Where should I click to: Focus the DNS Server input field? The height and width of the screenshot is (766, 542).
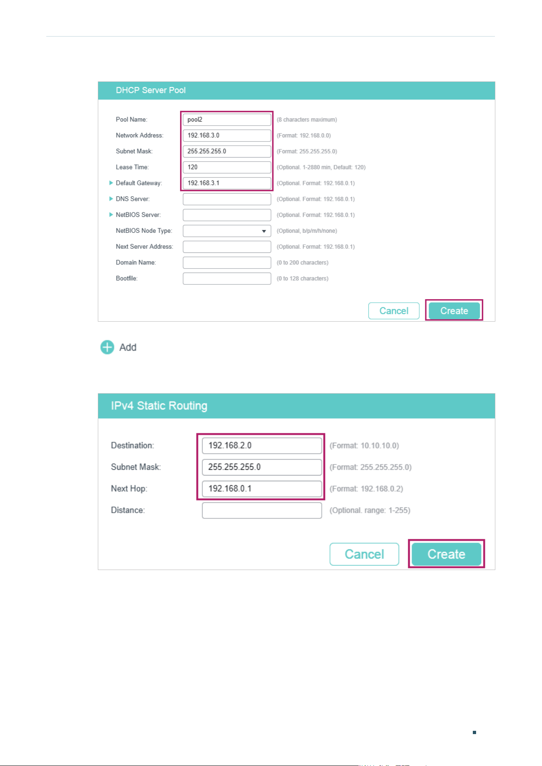(x=227, y=199)
